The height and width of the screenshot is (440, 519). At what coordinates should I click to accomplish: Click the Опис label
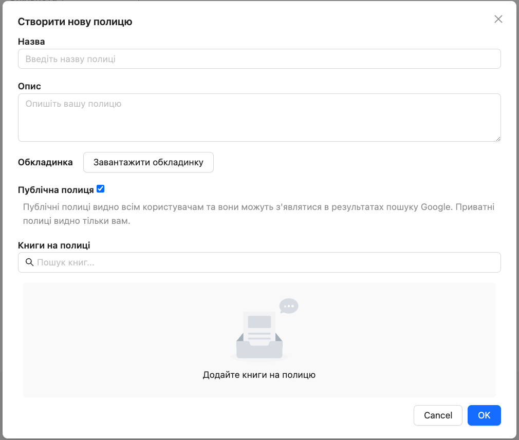coord(29,86)
